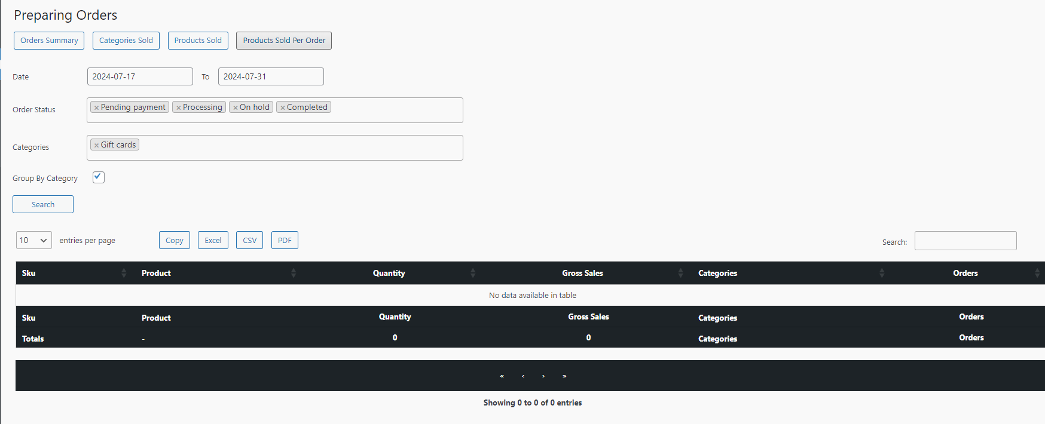Remove the Gift cards category tag
The height and width of the screenshot is (424, 1045).
tap(96, 145)
